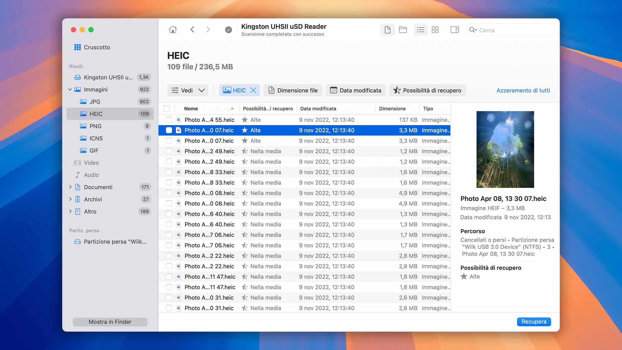Image resolution: width=622 pixels, height=350 pixels.
Task: Open Video category in sidebar
Action: [110, 163]
